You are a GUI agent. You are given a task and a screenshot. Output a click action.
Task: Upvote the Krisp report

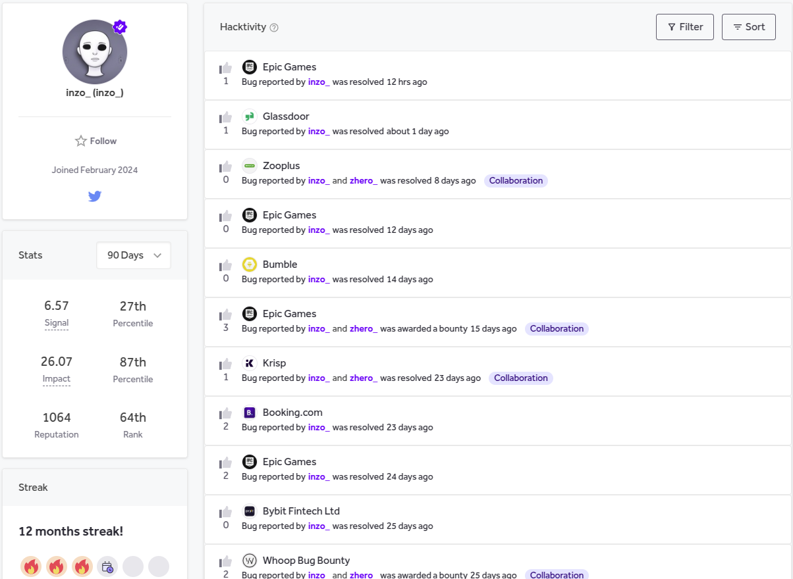point(226,364)
